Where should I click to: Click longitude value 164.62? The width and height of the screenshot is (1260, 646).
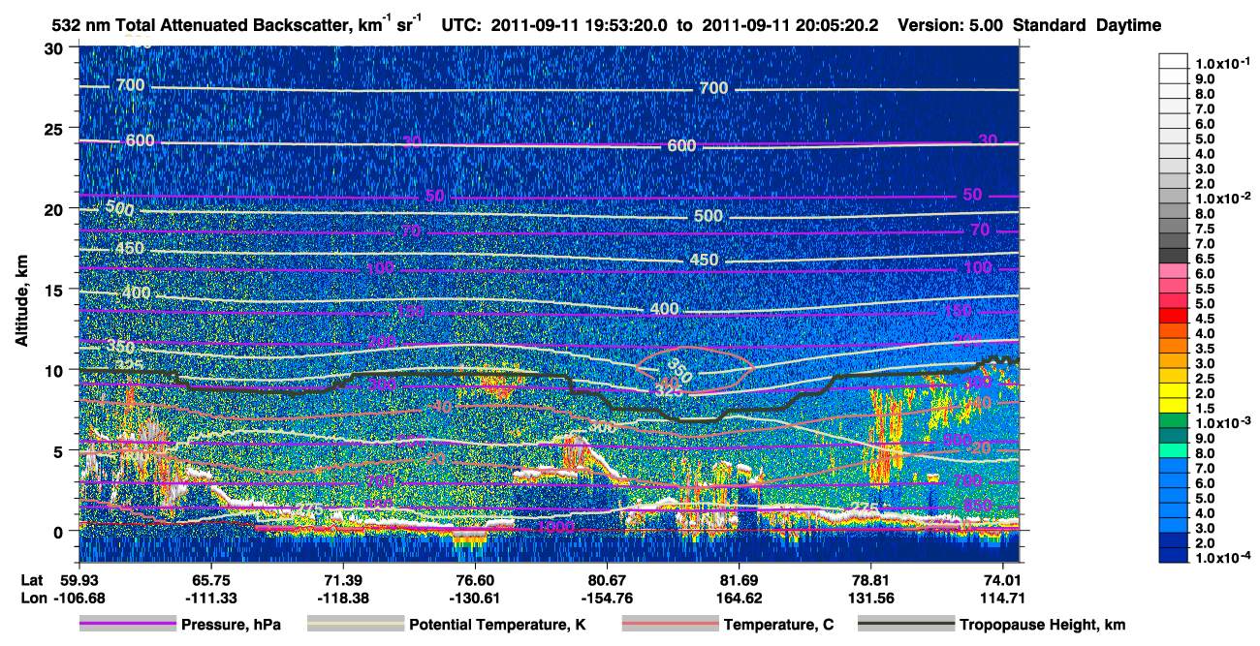pos(740,597)
